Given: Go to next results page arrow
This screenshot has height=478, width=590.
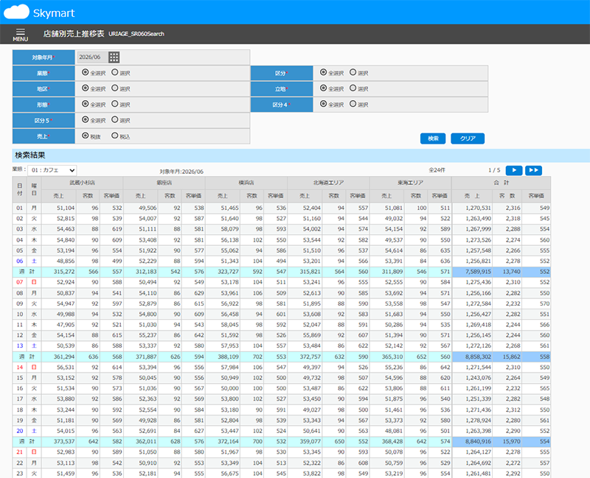Looking at the screenshot, I should point(514,170).
